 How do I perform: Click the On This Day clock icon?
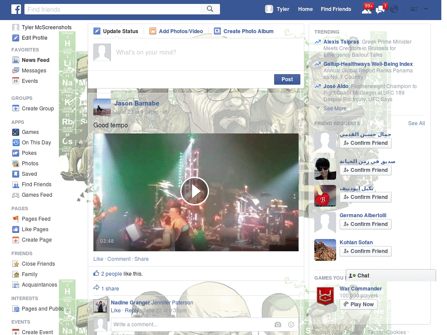click(16, 143)
